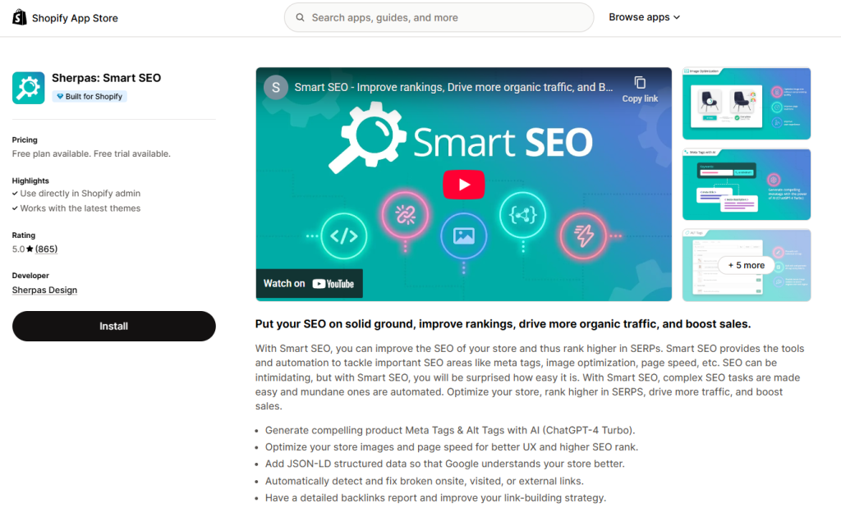Expand the gallery with the + 5 more button

(746, 265)
